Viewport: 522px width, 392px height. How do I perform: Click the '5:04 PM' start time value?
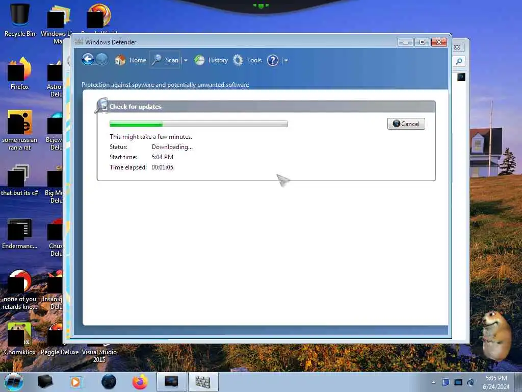pyautogui.click(x=163, y=157)
